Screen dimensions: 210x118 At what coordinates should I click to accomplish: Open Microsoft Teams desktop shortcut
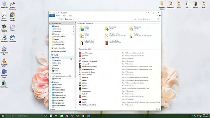pos(4,73)
